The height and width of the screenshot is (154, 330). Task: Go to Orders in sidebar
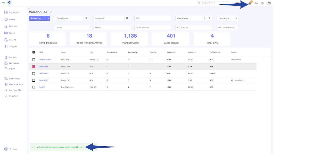tap(12, 19)
